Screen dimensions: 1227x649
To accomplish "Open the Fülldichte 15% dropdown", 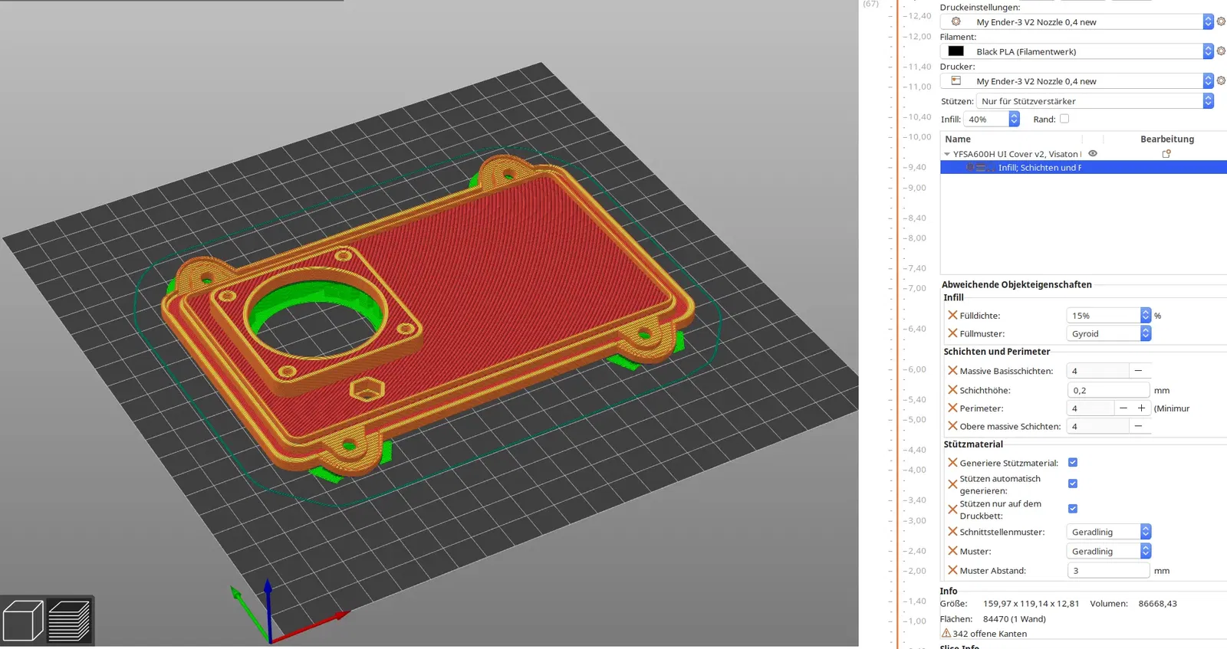I will pos(1146,315).
